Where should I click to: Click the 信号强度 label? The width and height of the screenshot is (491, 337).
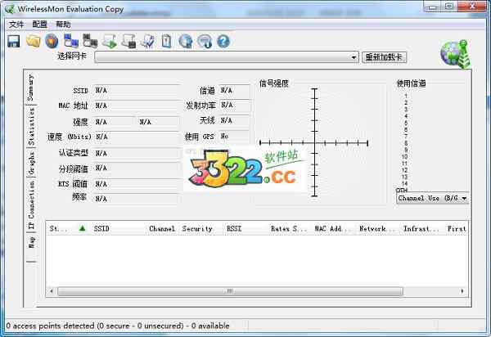coord(273,83)
